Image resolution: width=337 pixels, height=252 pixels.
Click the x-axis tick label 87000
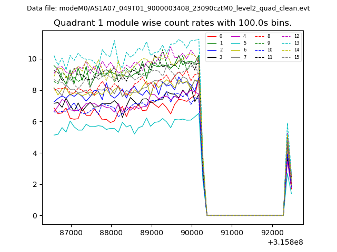click(x=71, y=232)
